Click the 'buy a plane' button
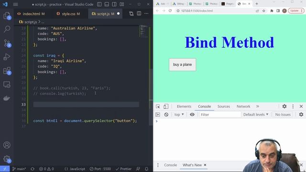Screen dimensions: 306x172 point(183,64)
